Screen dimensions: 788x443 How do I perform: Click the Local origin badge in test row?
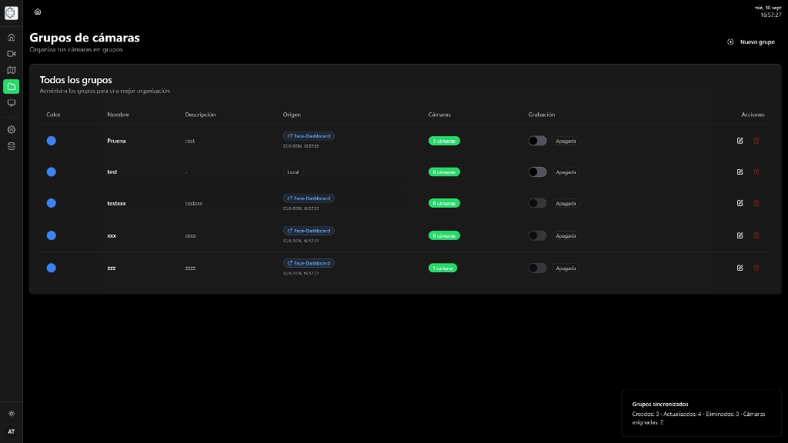tap(293, 172)
